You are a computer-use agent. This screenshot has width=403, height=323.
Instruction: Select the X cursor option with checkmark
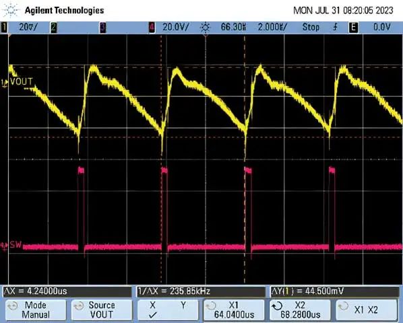coord(153,310)
